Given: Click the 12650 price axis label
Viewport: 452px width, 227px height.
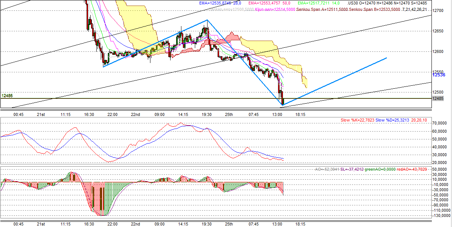Looking at the screenshot, I should click(437, 31).
